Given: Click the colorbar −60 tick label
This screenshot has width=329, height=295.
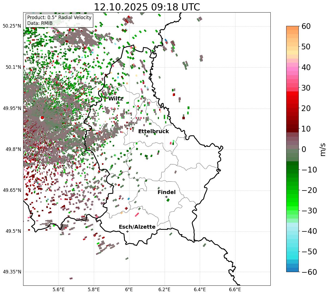Looking at the screenshot, I should pos(309,272).
